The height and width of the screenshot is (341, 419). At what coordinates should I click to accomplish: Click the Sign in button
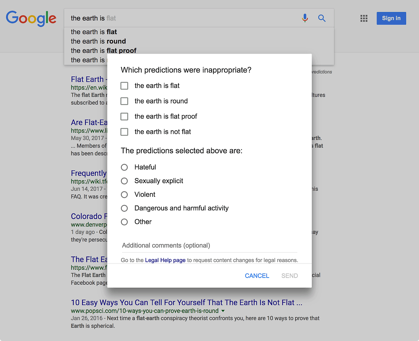[x=391, y=18]
